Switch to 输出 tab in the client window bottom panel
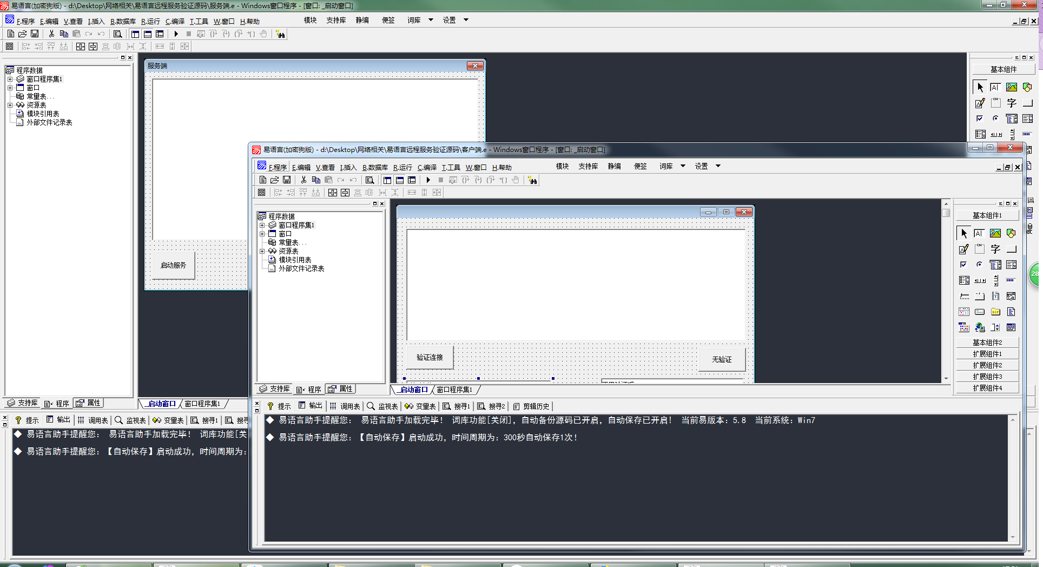 click(x=311, y=406)
